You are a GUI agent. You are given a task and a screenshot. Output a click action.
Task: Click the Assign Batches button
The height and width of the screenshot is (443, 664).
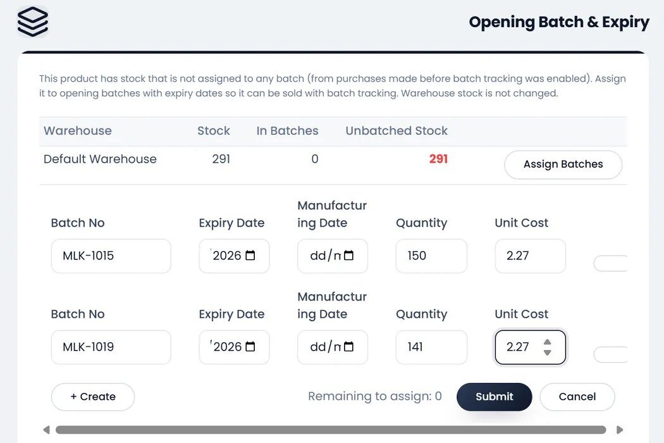tap(563, 165)
